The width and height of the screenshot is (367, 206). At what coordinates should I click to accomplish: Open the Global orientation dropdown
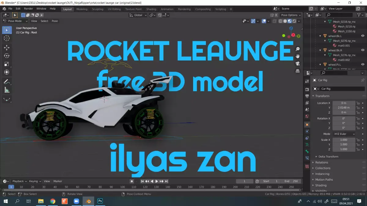click(138, 15)
